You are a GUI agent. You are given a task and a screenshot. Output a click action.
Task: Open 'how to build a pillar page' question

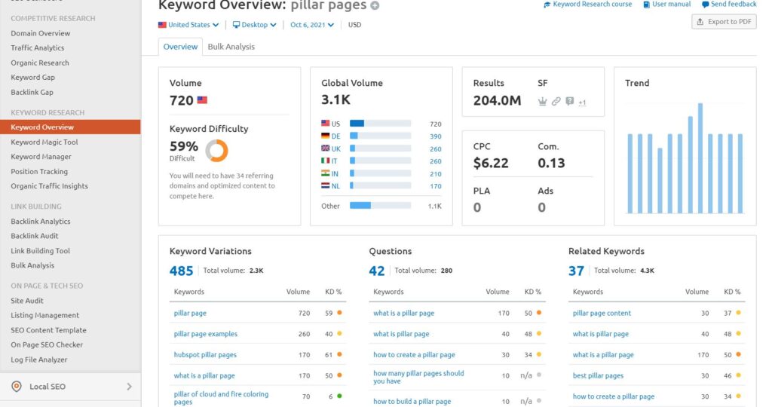click(x=412, y=402)
